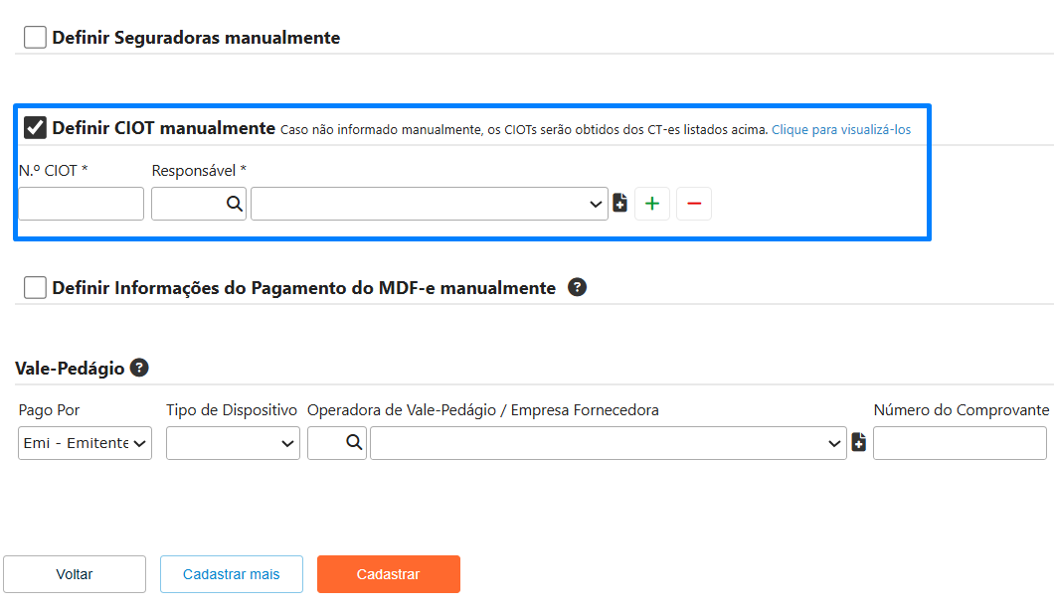This screenshot has width=1054, height=608.
Task: Expand Operadora de Vale-Pedágio dropdown list
Action: 607,443
